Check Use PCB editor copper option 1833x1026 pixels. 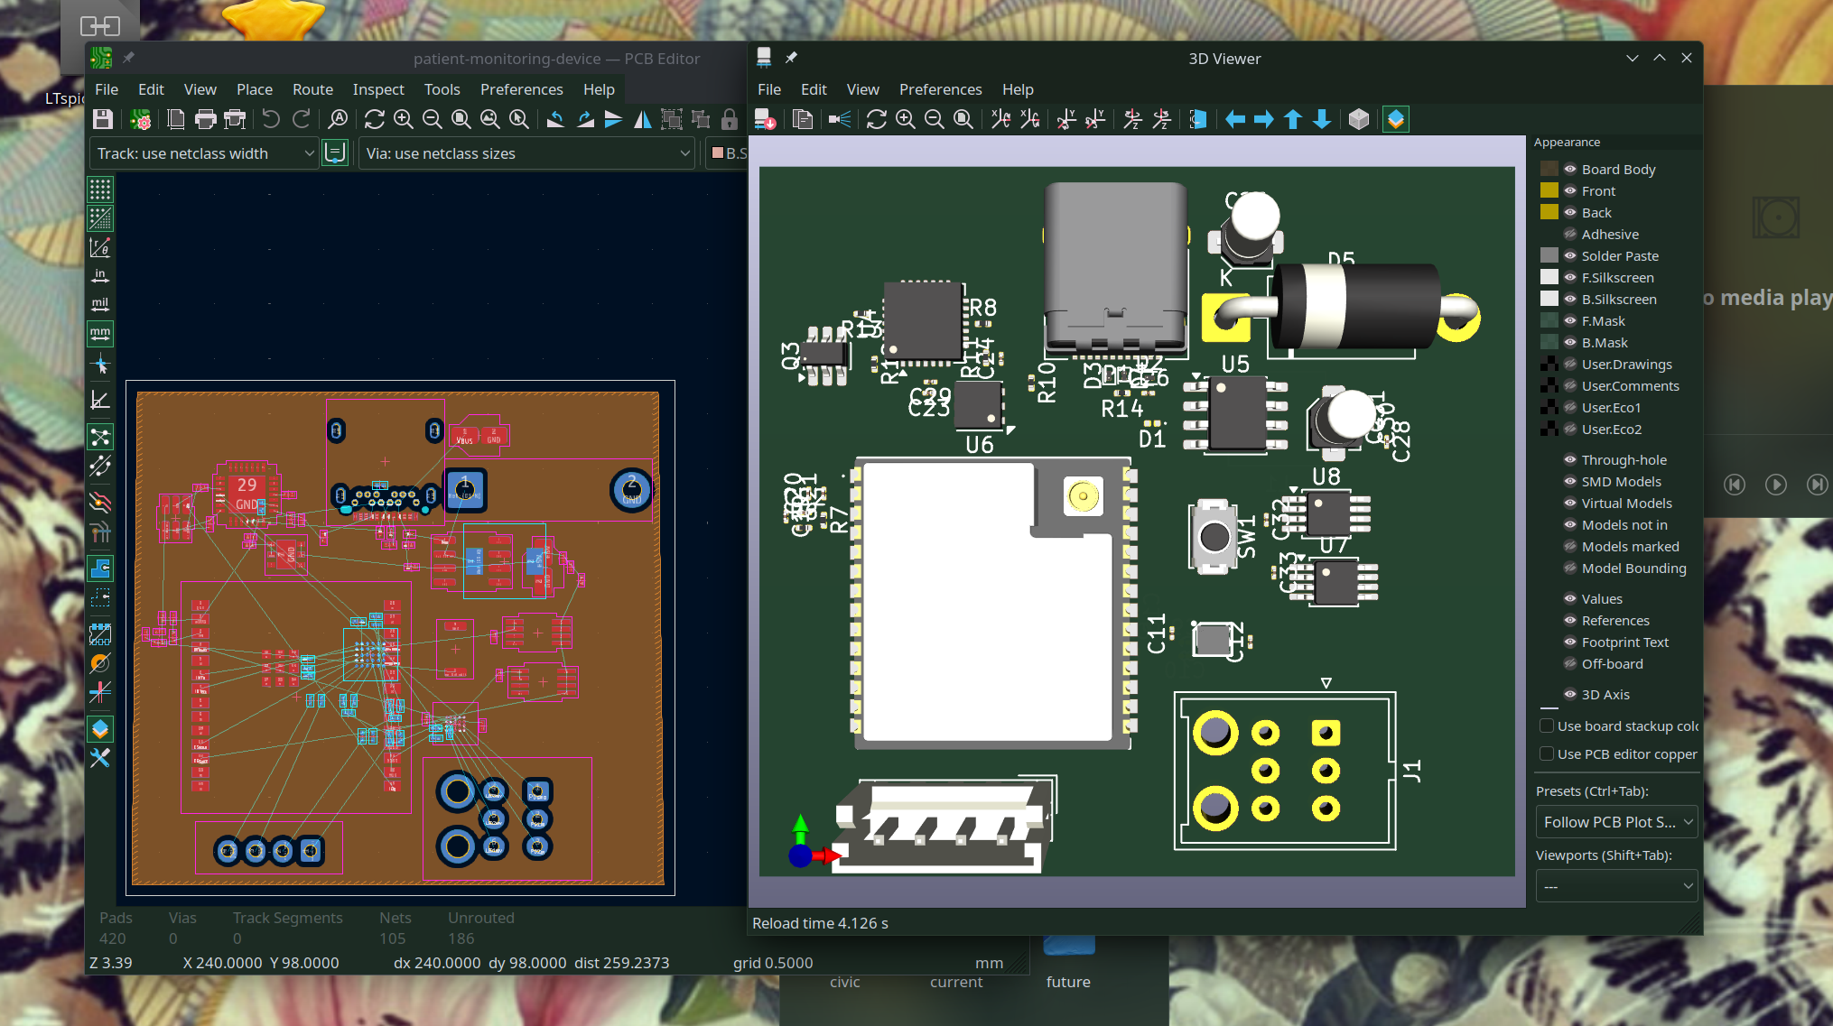(1547, 754)
